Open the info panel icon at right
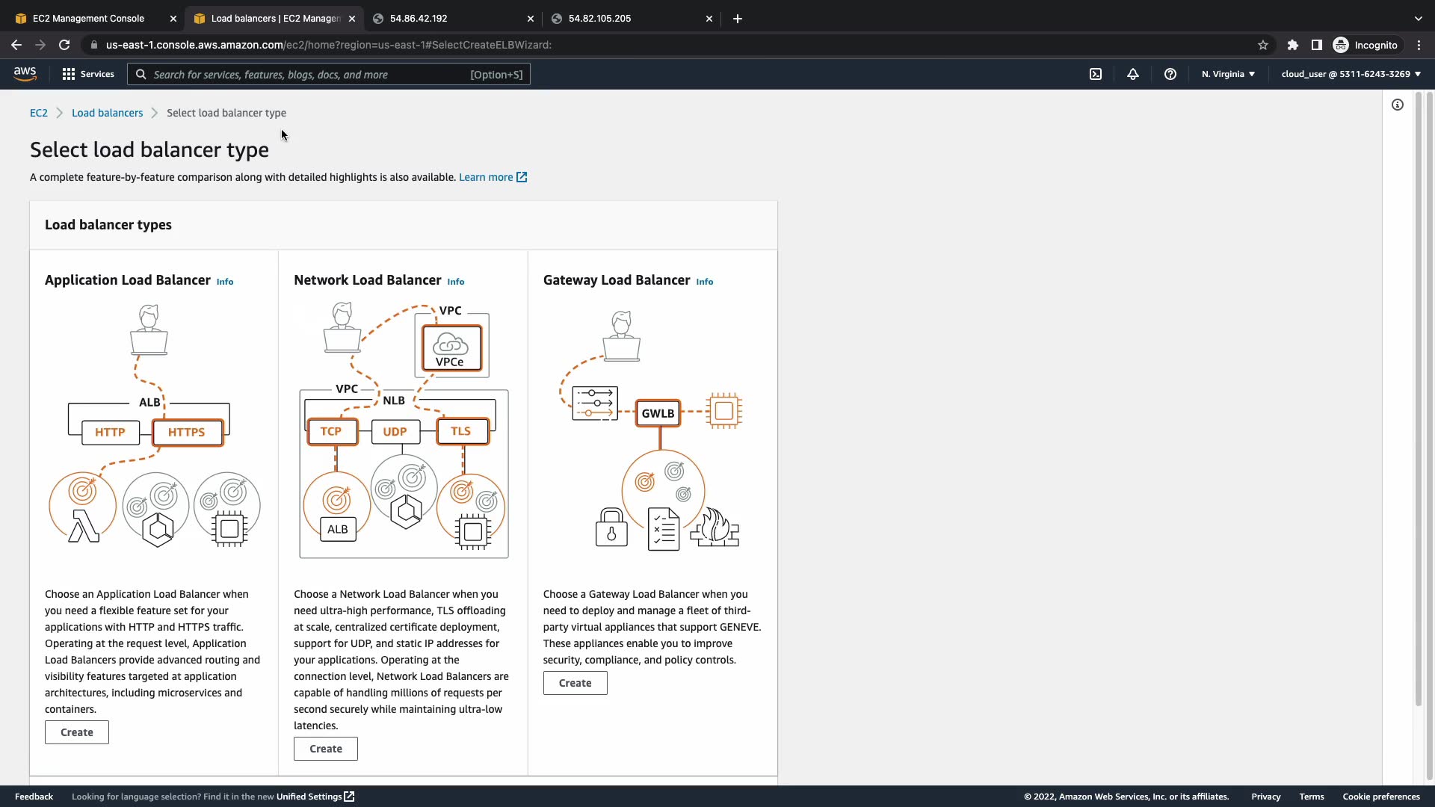This screenshot has width=1435, height=807. (x=1398, y=105)
